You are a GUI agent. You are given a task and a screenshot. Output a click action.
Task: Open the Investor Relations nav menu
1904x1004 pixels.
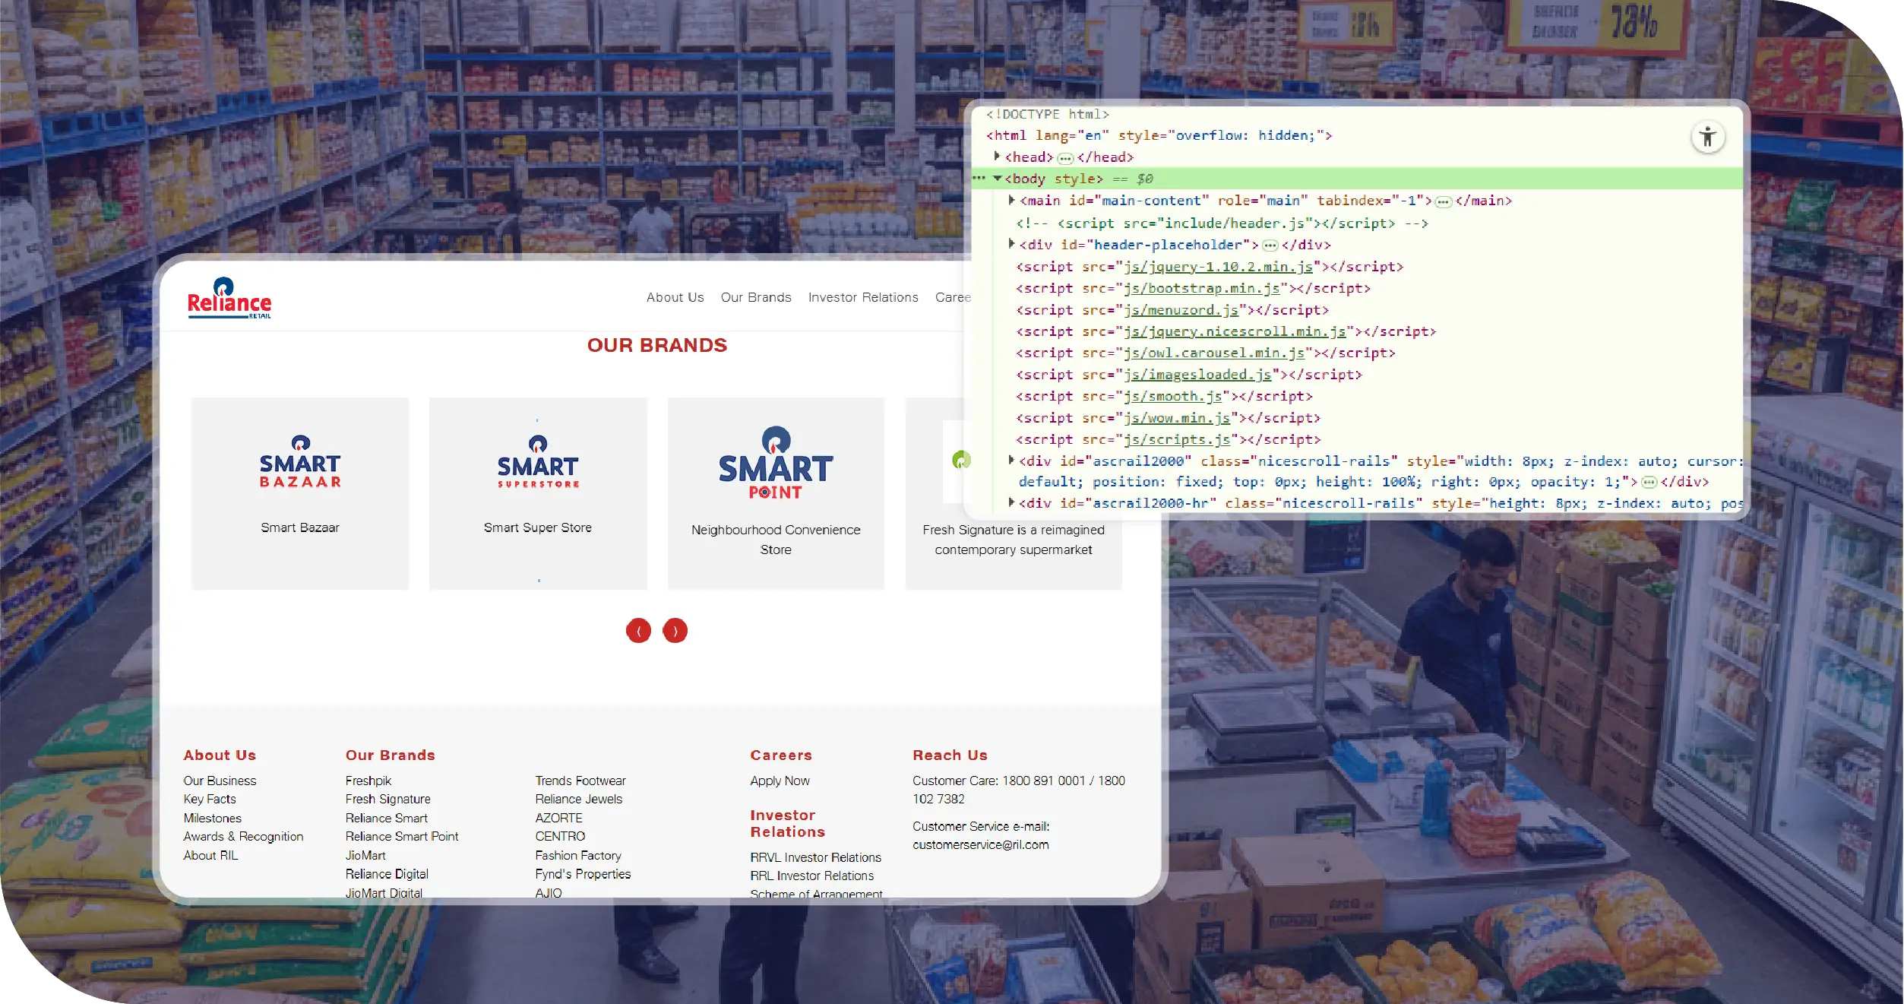(862, 297)
